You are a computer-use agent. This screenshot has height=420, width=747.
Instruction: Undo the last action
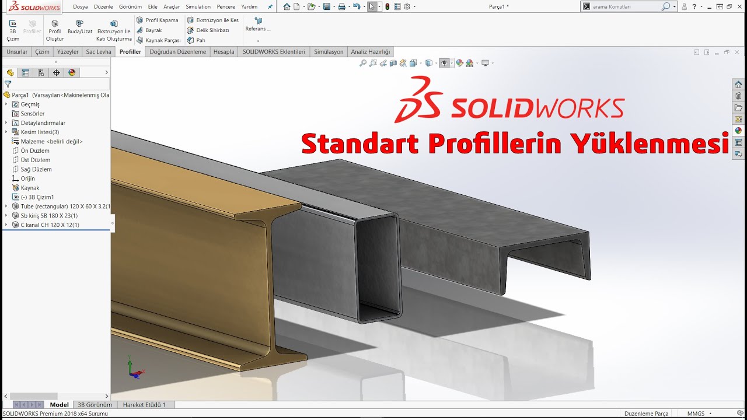[356, 7]
